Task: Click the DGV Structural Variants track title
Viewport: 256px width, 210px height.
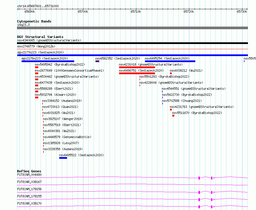Action: pos(40,37)
